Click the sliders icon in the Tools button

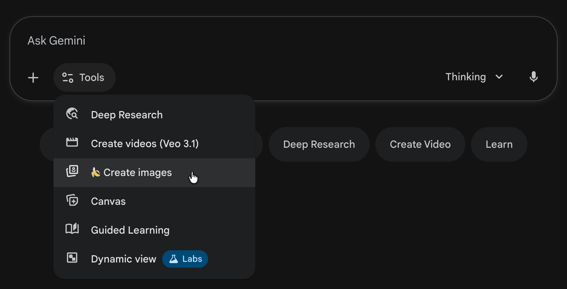[x=68, y=78]
